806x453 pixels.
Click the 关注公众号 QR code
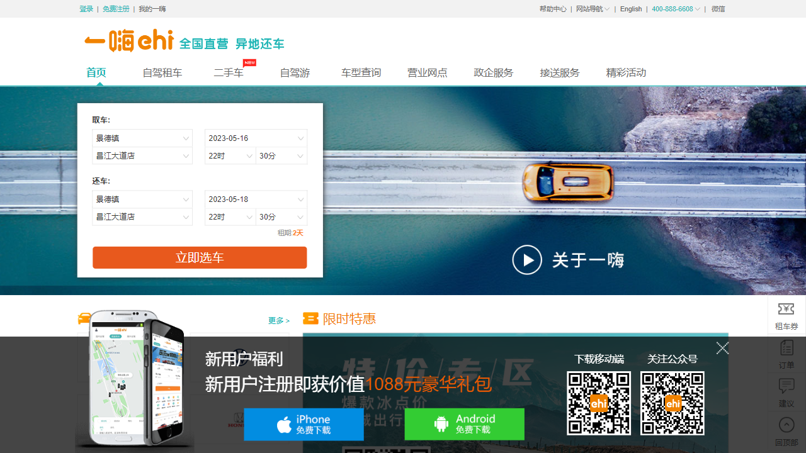click(x=673, y=403)
